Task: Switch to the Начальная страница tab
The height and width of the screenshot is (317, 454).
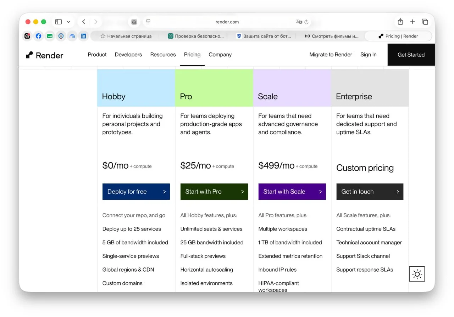Action: [126, 36]
